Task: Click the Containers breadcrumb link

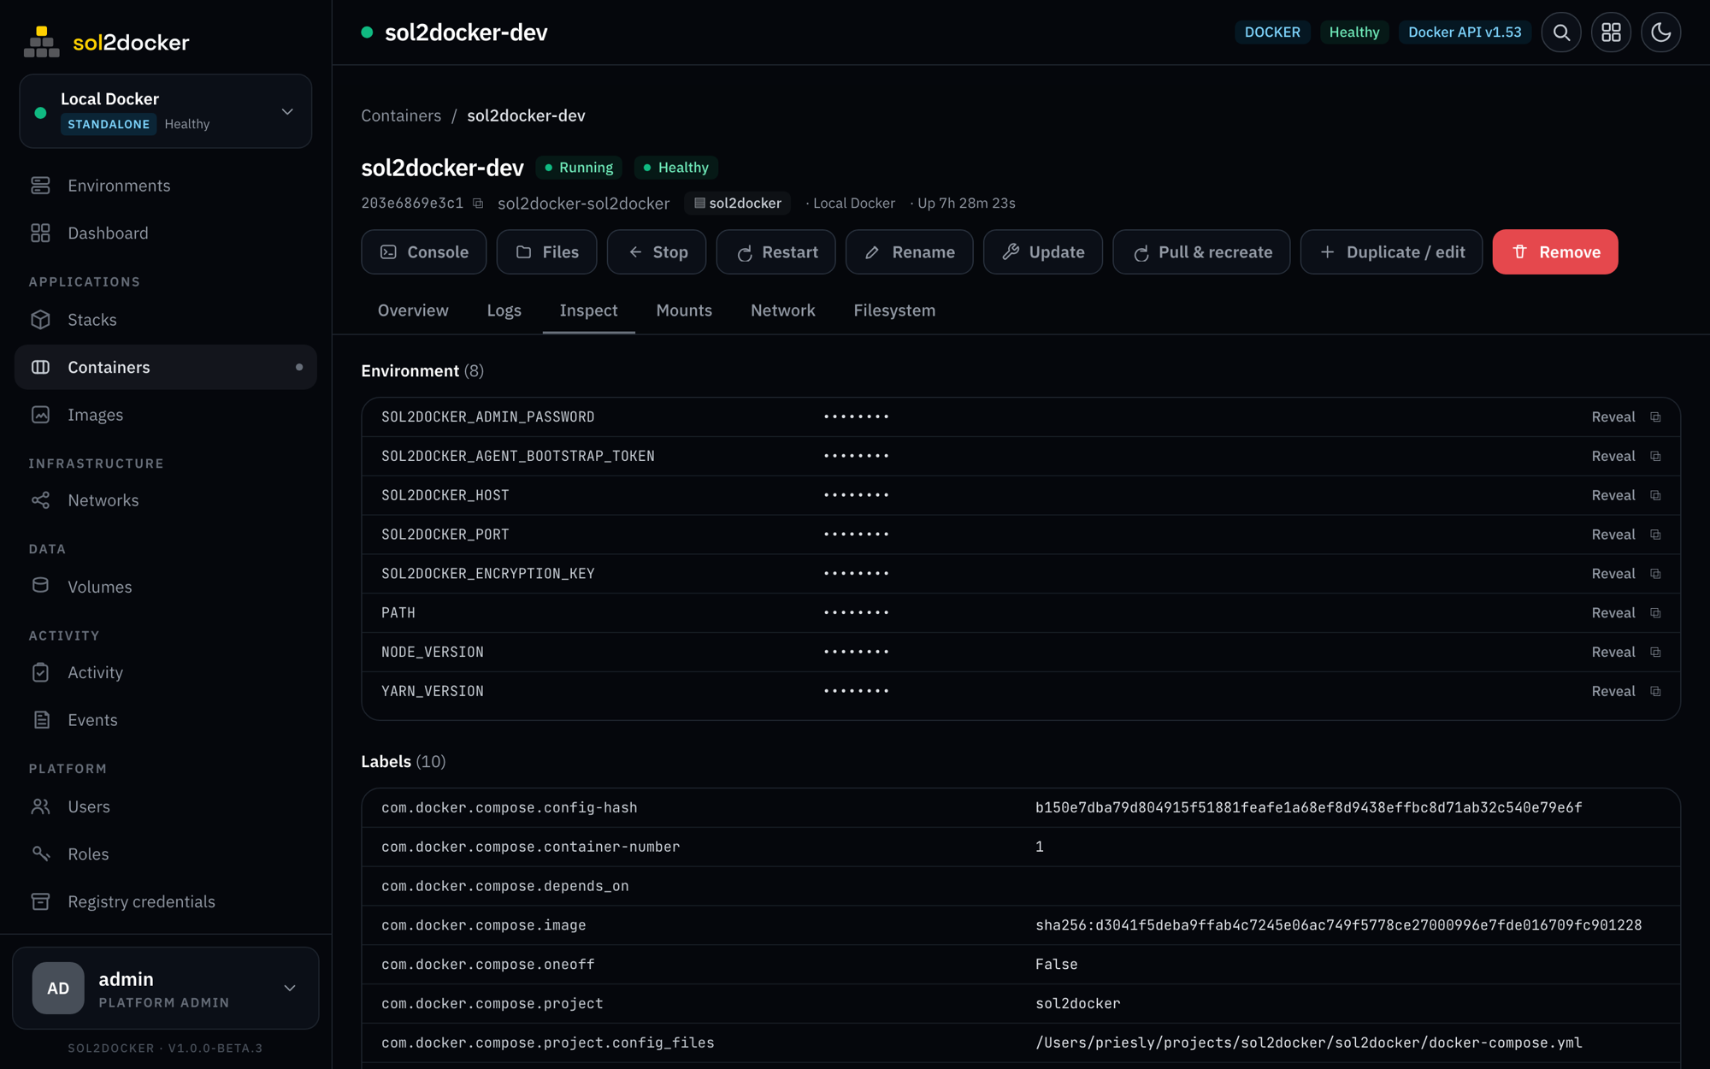Action: pyautogui.click(x=401, y=115)
